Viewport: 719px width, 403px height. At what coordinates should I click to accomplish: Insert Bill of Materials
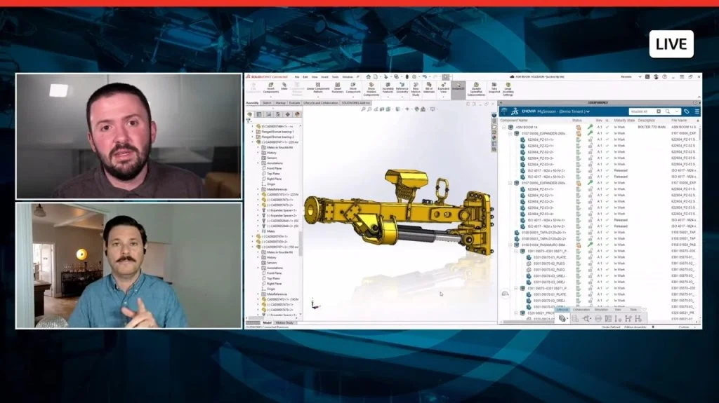(429, 88)
